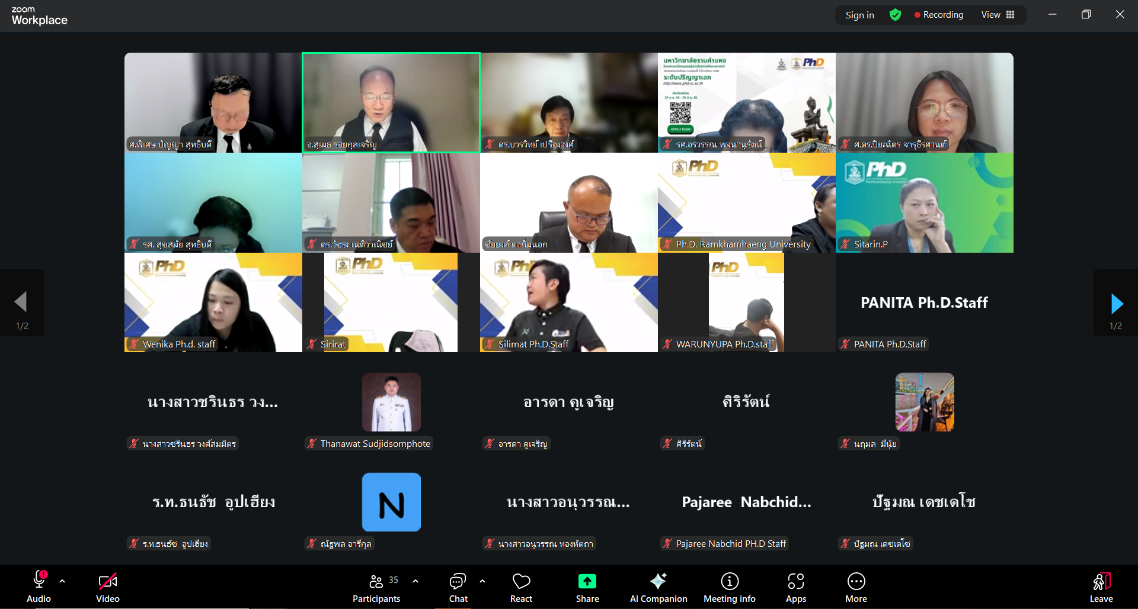
Task: Select Thanawat Sudjidsomphote's profile picture tile
Action: pyautogui.click(x=391, y=402)
